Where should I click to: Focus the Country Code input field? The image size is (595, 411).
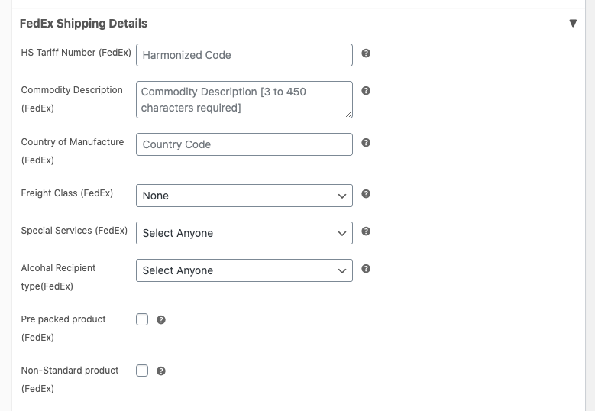(244, 144)
